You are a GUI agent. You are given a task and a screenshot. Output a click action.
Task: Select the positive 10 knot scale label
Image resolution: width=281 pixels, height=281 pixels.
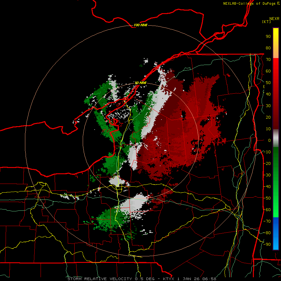coord(268,129)
